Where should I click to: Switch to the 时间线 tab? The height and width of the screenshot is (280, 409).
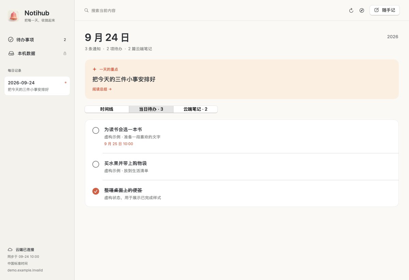point(107,109)
